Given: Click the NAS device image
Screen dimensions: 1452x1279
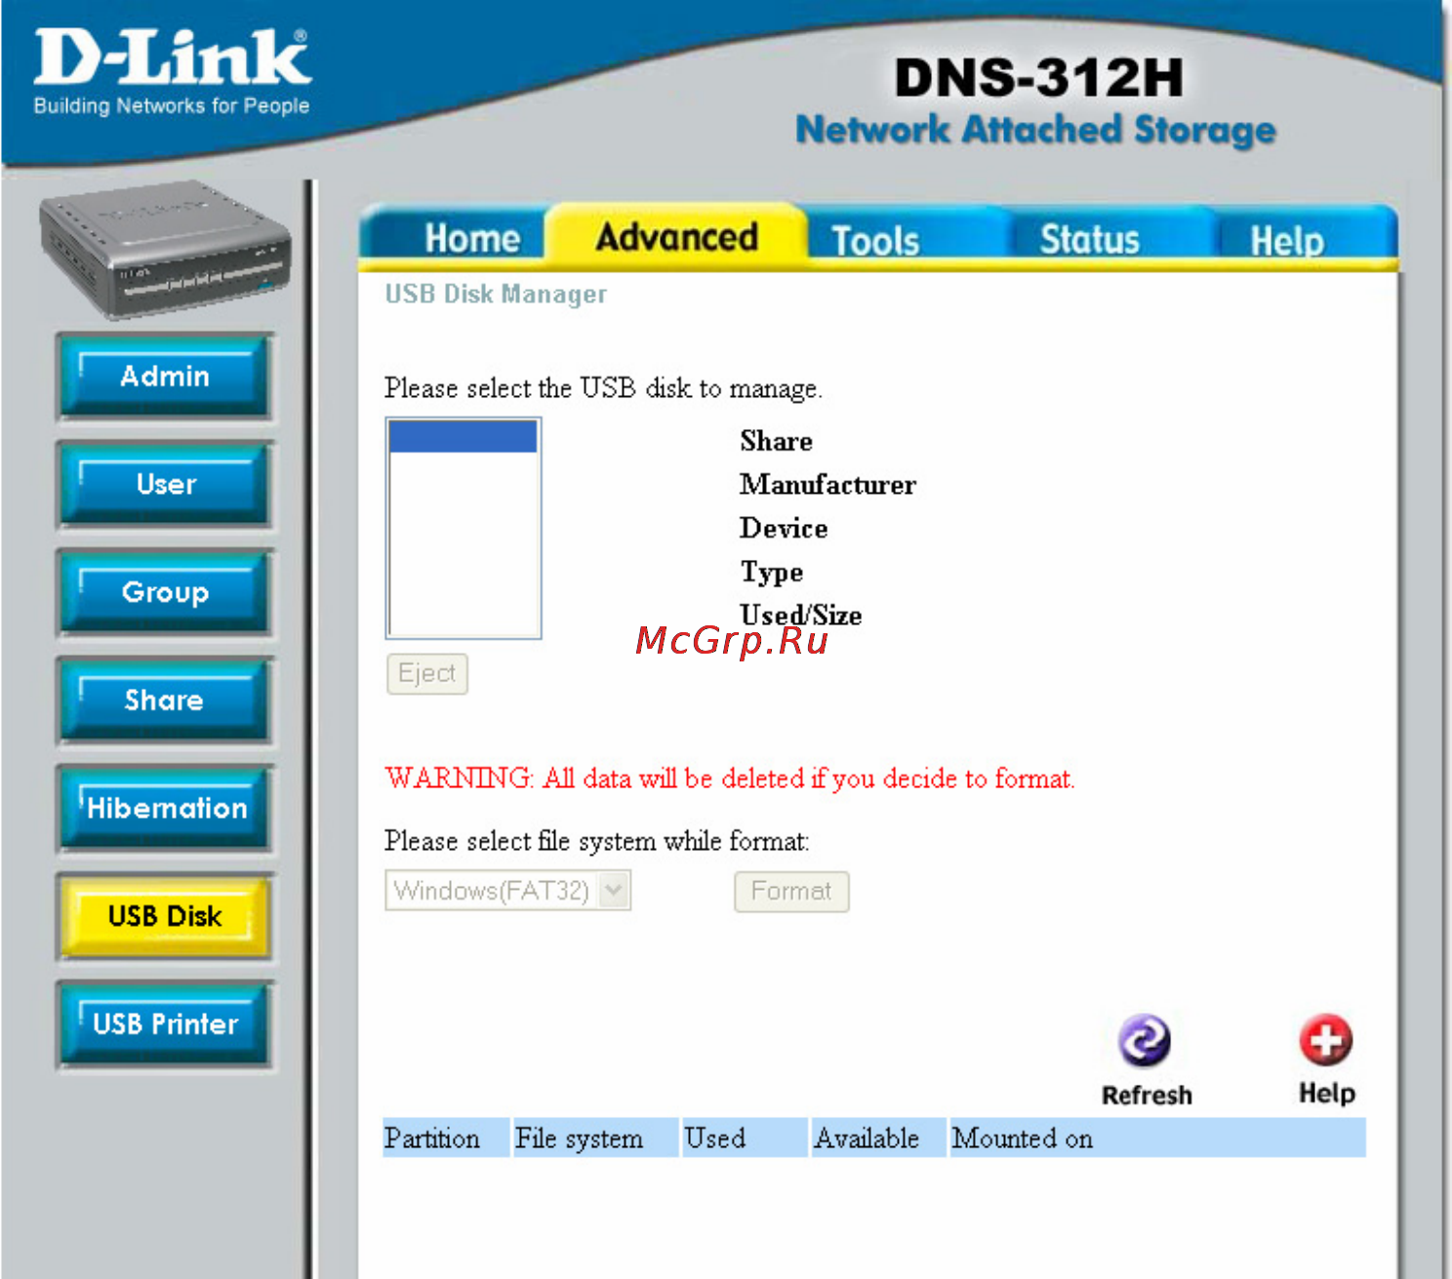Looking at the screenshot, I should click(165, 250).
